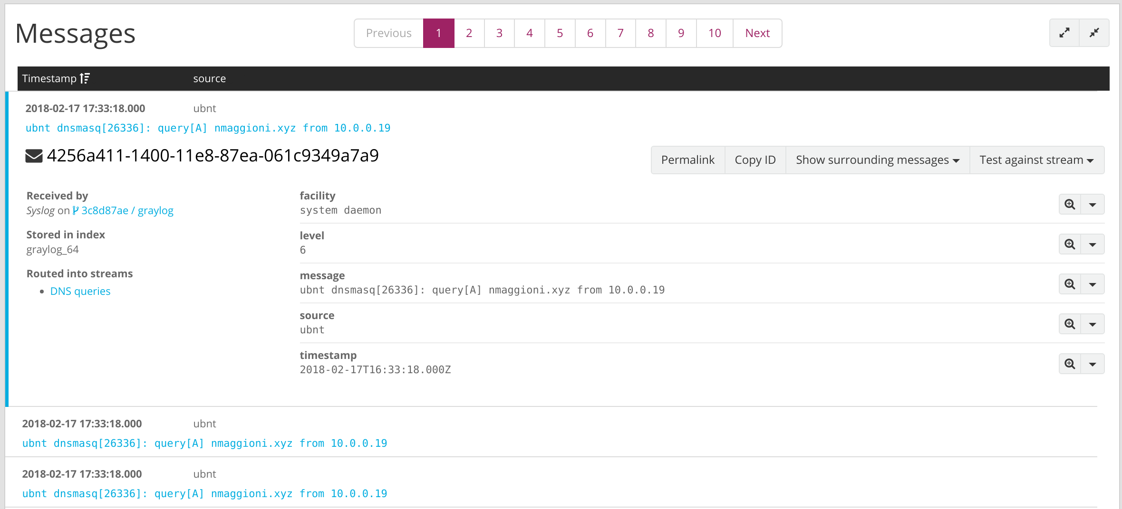This screenshot has width=1122, height=509.
Task: Go to page 10 of messages
Action: [715, 33]
